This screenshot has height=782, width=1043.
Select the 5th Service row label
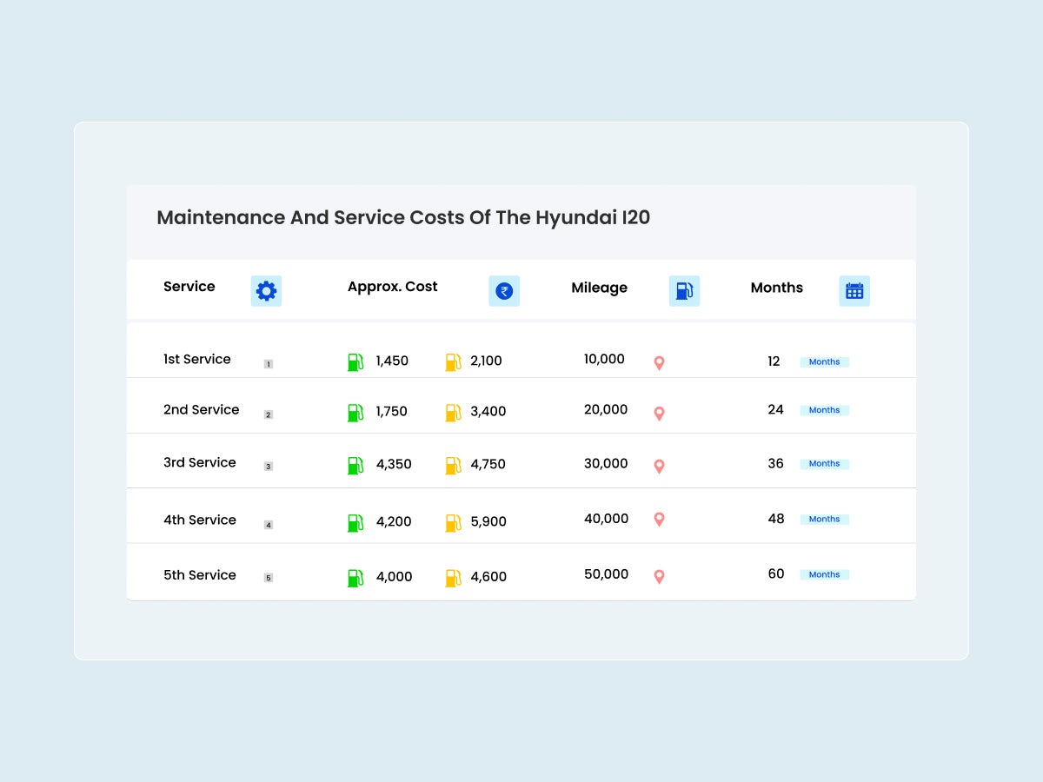point(200,575)
